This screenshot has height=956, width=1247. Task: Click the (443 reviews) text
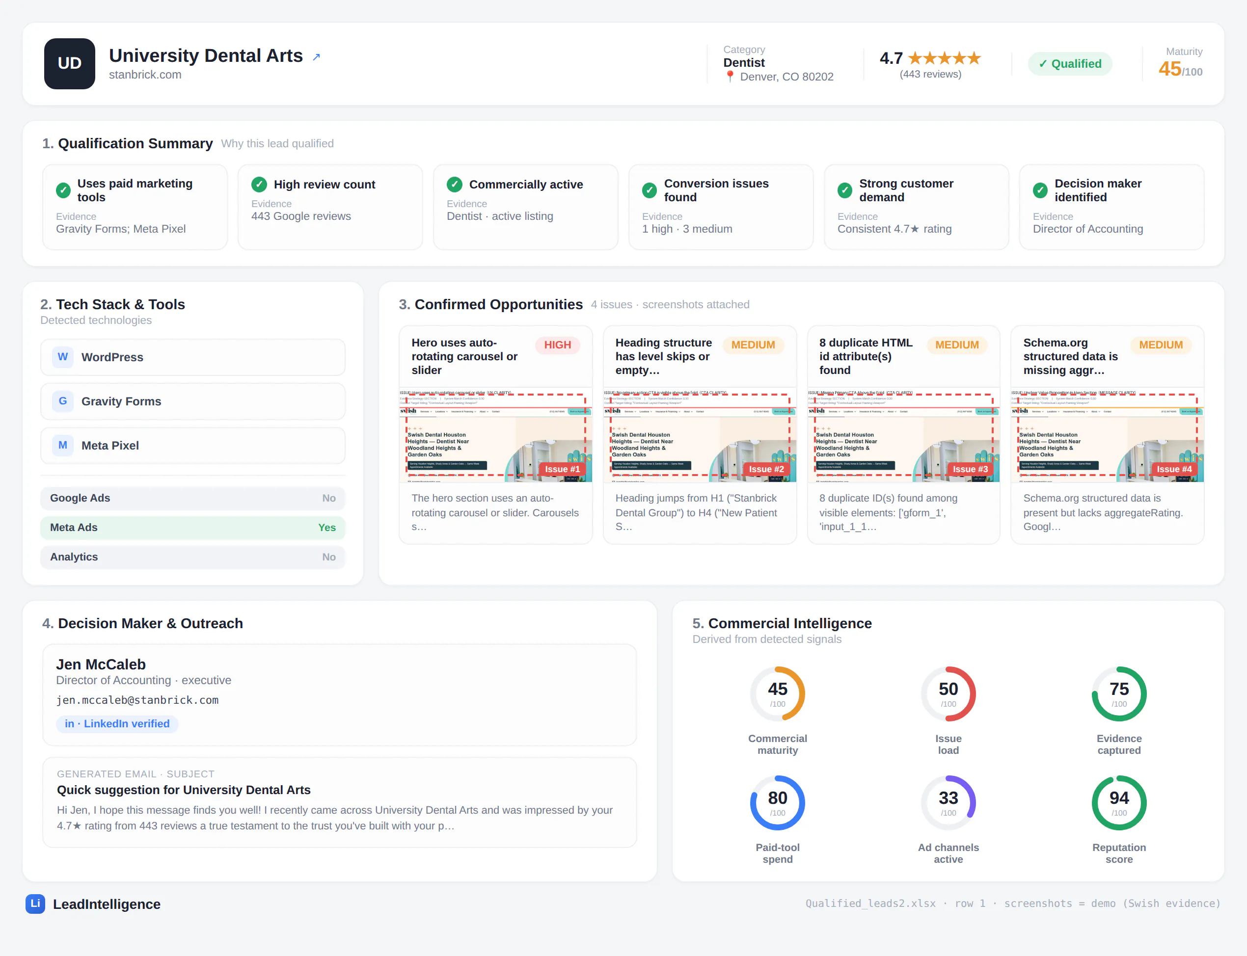930,74
